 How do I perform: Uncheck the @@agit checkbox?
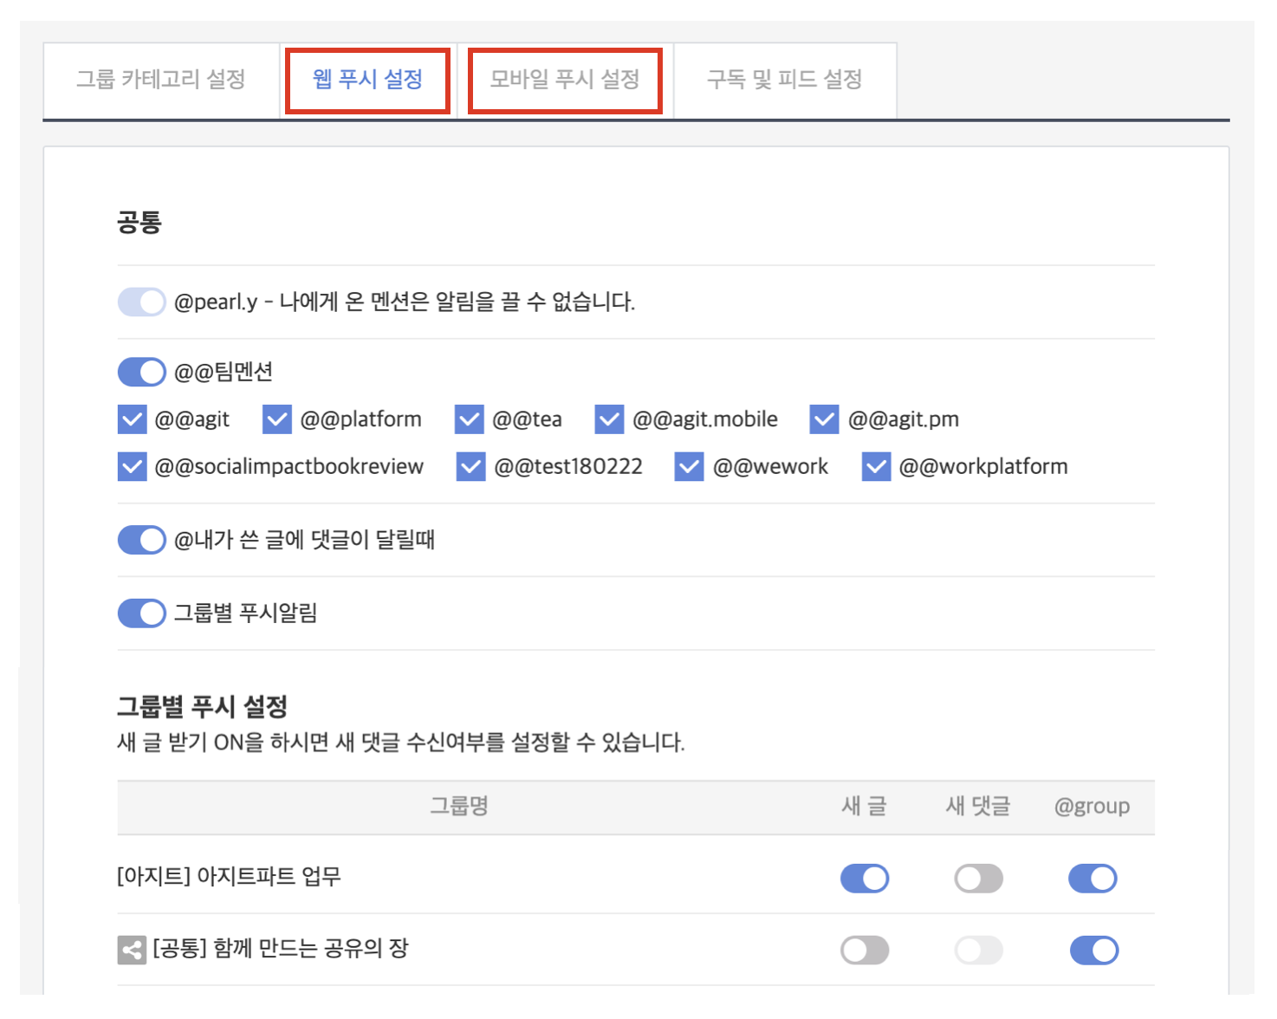tap(133, 420)
